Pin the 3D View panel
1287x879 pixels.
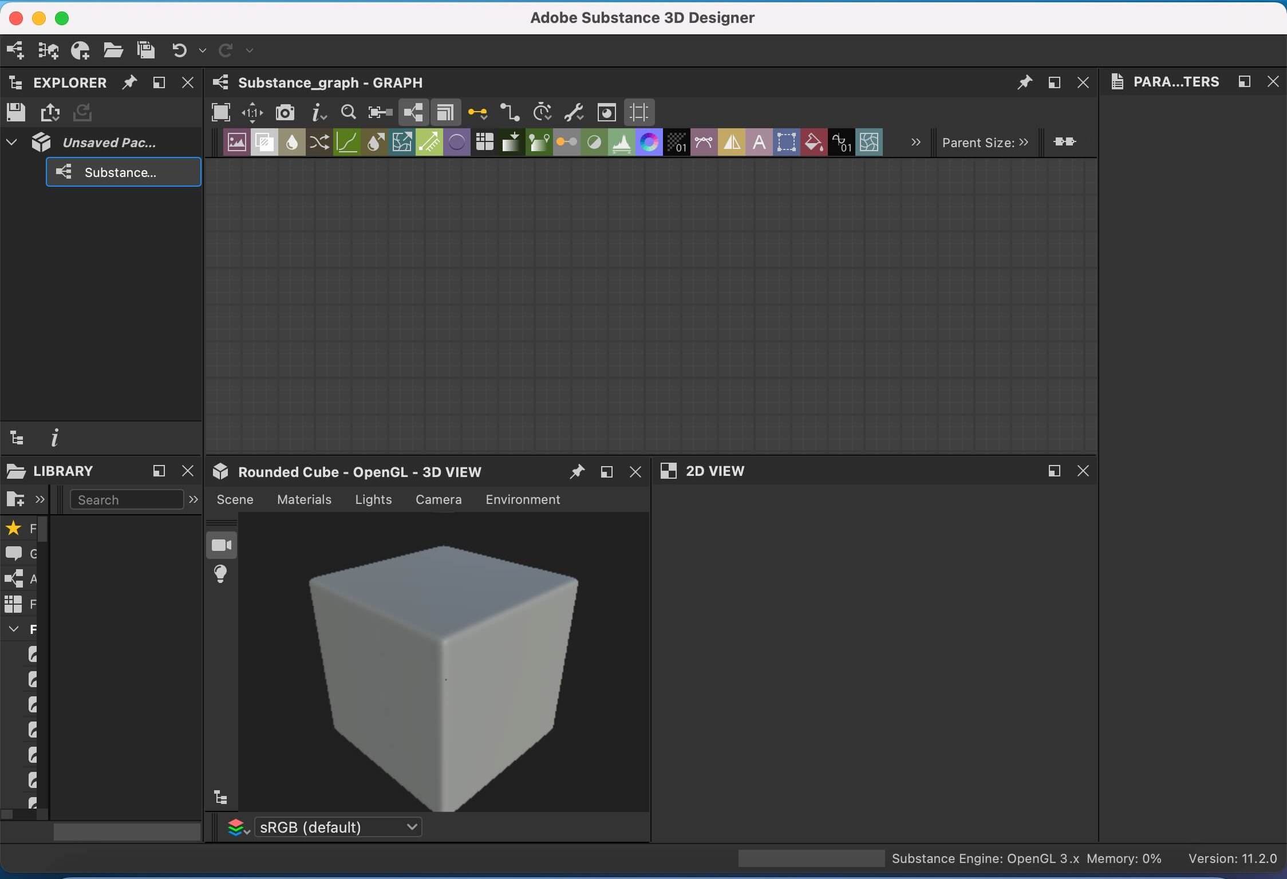point(577,472)
